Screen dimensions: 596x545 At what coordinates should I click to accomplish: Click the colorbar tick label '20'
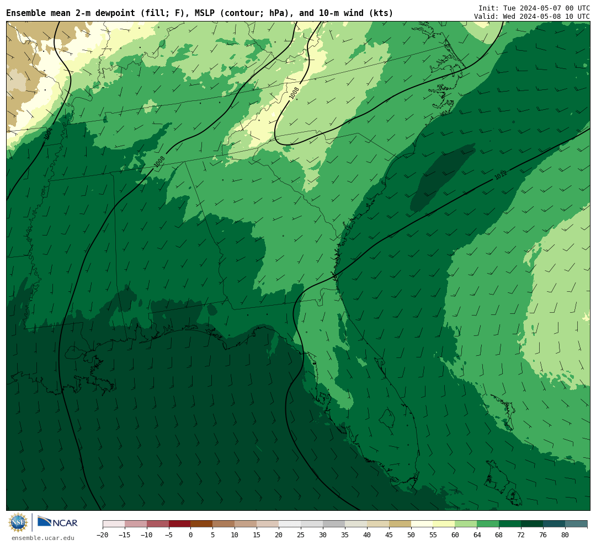pos(279,535)
